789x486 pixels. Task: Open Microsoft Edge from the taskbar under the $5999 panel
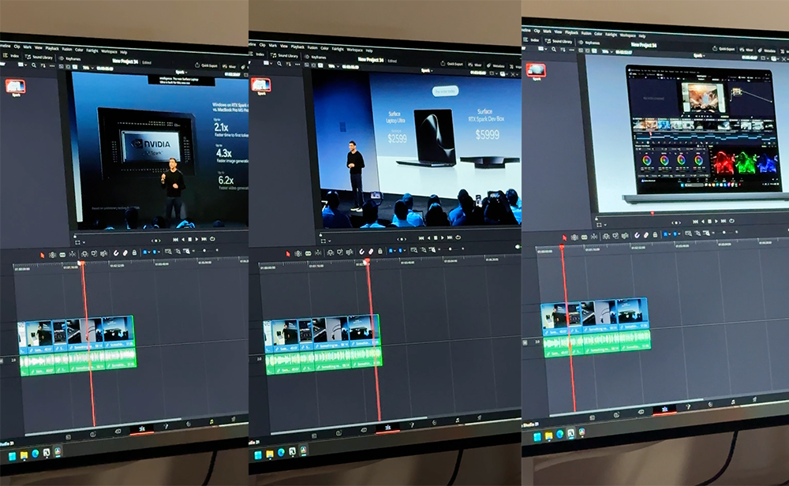282,453
